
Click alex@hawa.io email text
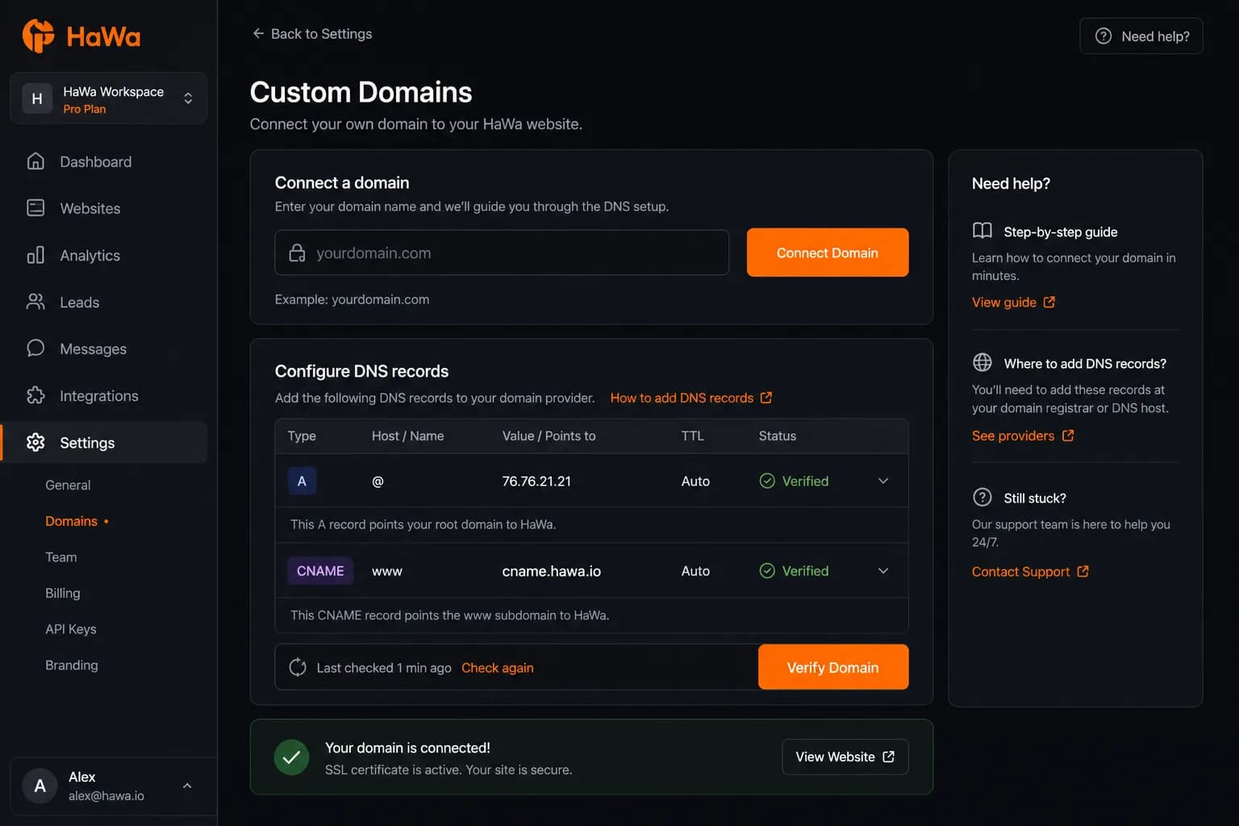[x=106, y=795]
